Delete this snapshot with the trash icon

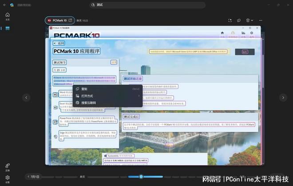coord(248,20)
